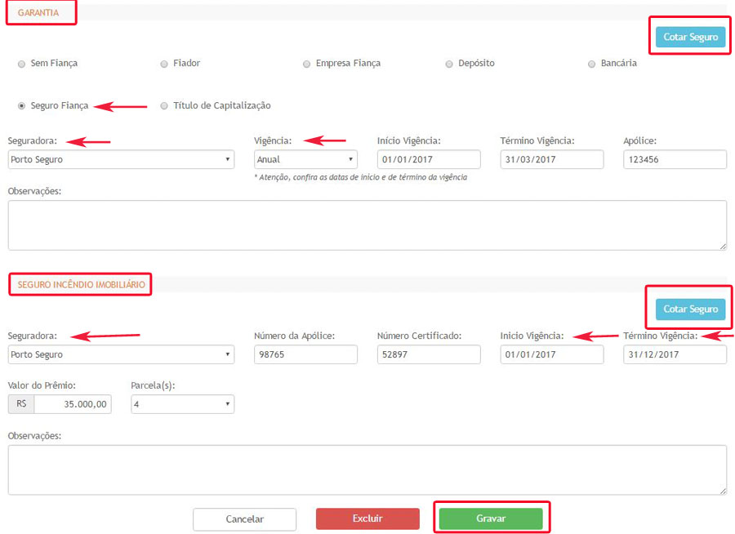This screenshot has height=534, width=735.
Task: Expand the Vigência Anual dropdown
Action: click(305, 160)
